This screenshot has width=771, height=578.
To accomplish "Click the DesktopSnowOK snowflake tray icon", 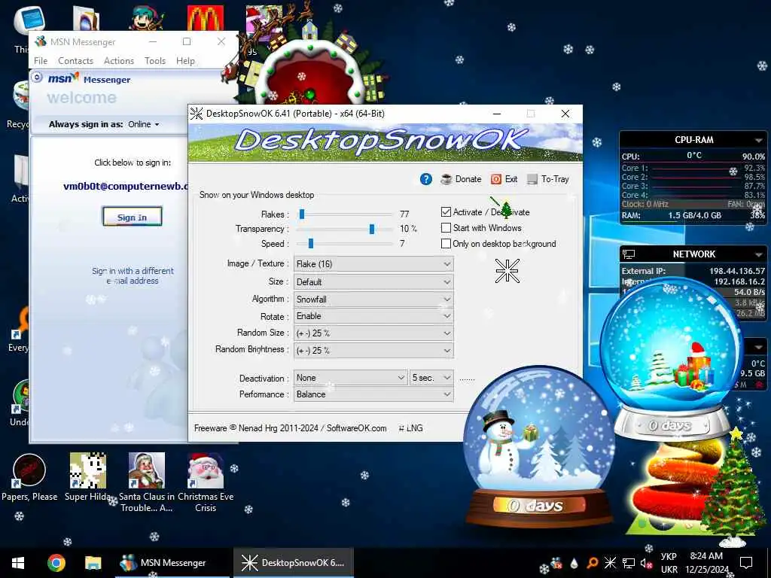I will 610,563.
